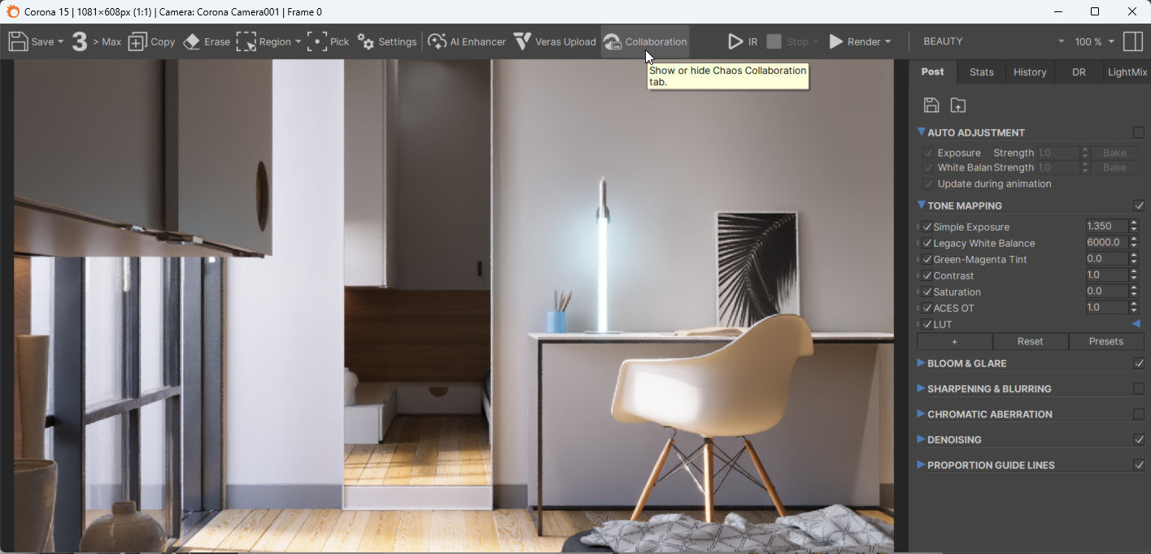
Task: Toggle the Chaos Collaboration tab button
Action: click(x=645, y=41)
